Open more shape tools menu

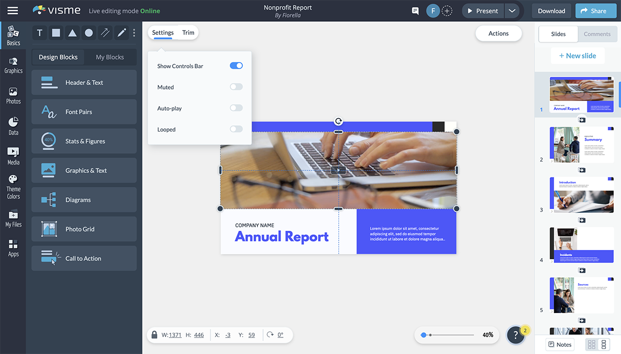134,33
